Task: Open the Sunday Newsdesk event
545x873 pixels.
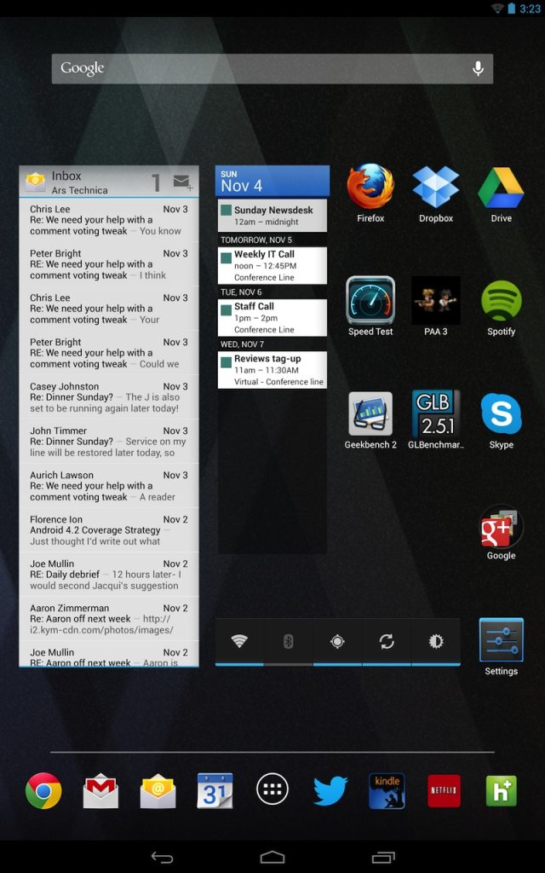Action: pos(272,216)
